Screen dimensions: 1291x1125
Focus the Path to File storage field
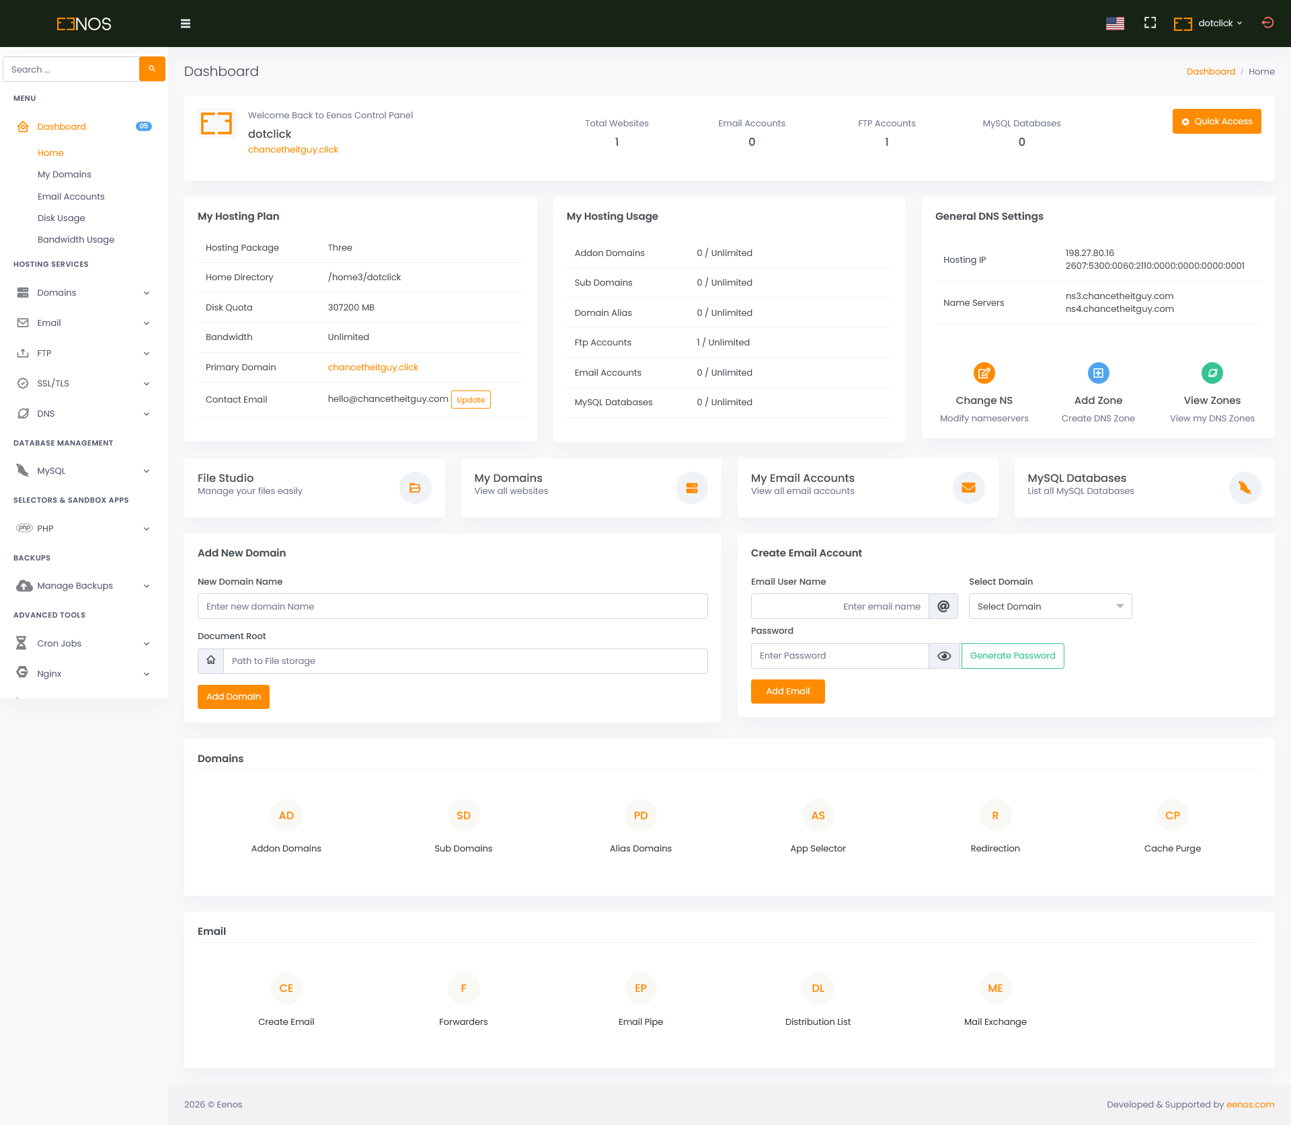pos(465,661)
